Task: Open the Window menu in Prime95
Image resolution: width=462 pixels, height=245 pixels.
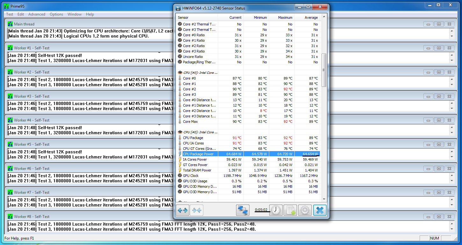Action: point(75,14)
